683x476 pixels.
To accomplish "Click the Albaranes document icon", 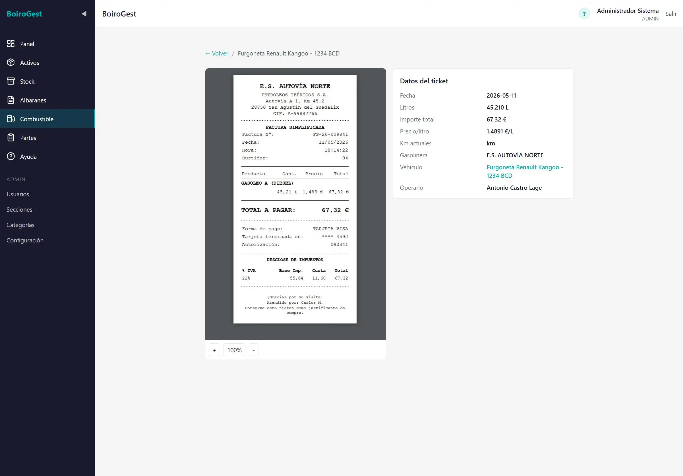I will [11, 100].
